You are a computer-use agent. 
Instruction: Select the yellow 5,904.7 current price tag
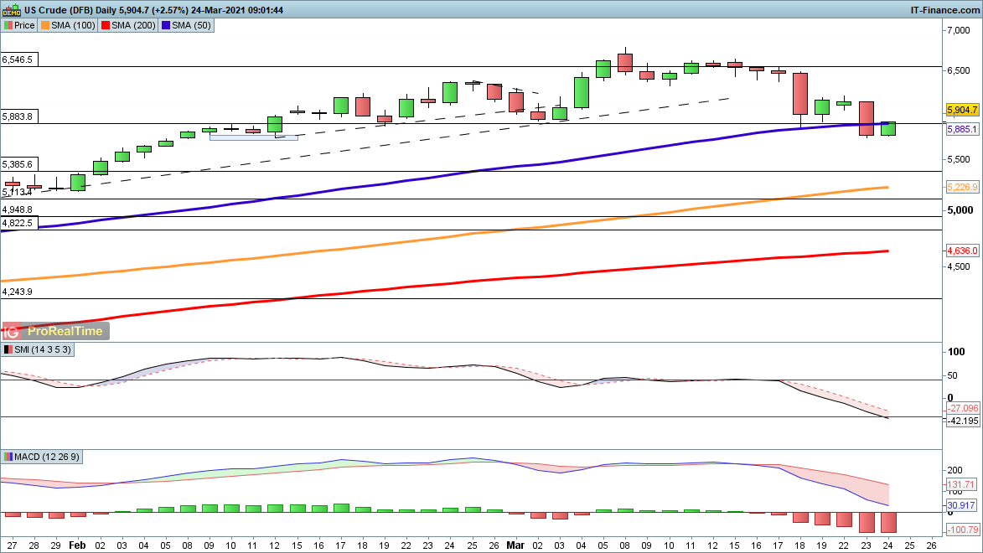962,110
